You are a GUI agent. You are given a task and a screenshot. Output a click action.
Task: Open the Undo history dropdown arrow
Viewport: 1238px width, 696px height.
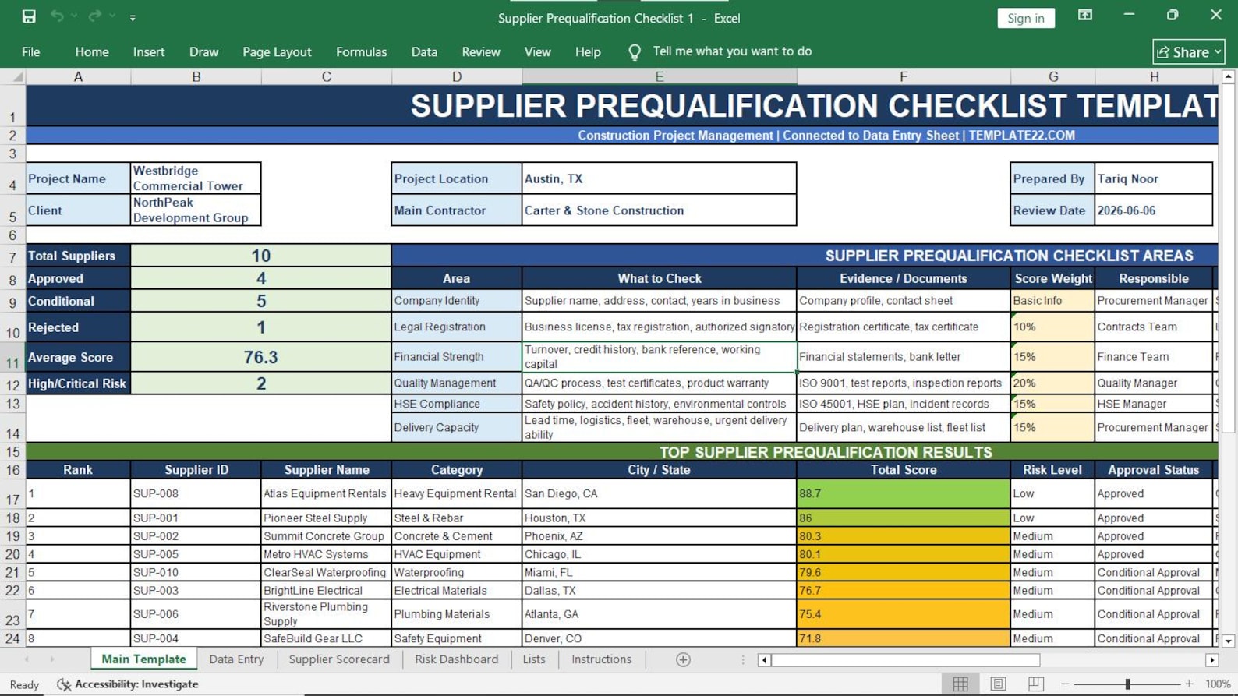pos(74,16)
